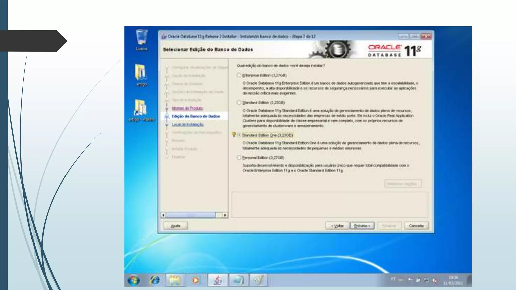Select Standard Edition radio option
Image resolution: width=516 pixels, height=290 pixels.
click(239, 102)
